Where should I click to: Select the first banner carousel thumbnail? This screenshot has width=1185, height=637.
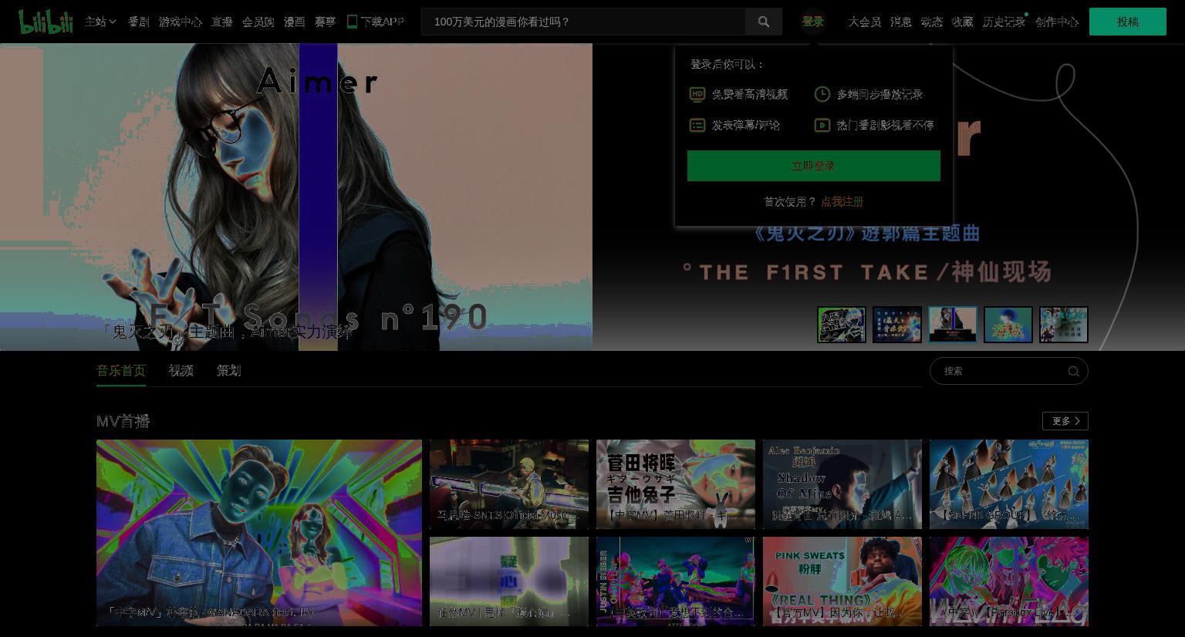842,325
